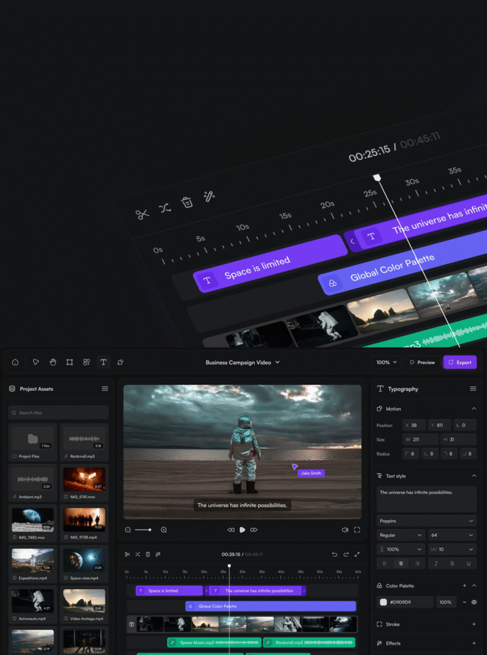Viewport: 487px width, 655px height.
Task: Undo last action in timeline toolbar
Action: [334, 555]
